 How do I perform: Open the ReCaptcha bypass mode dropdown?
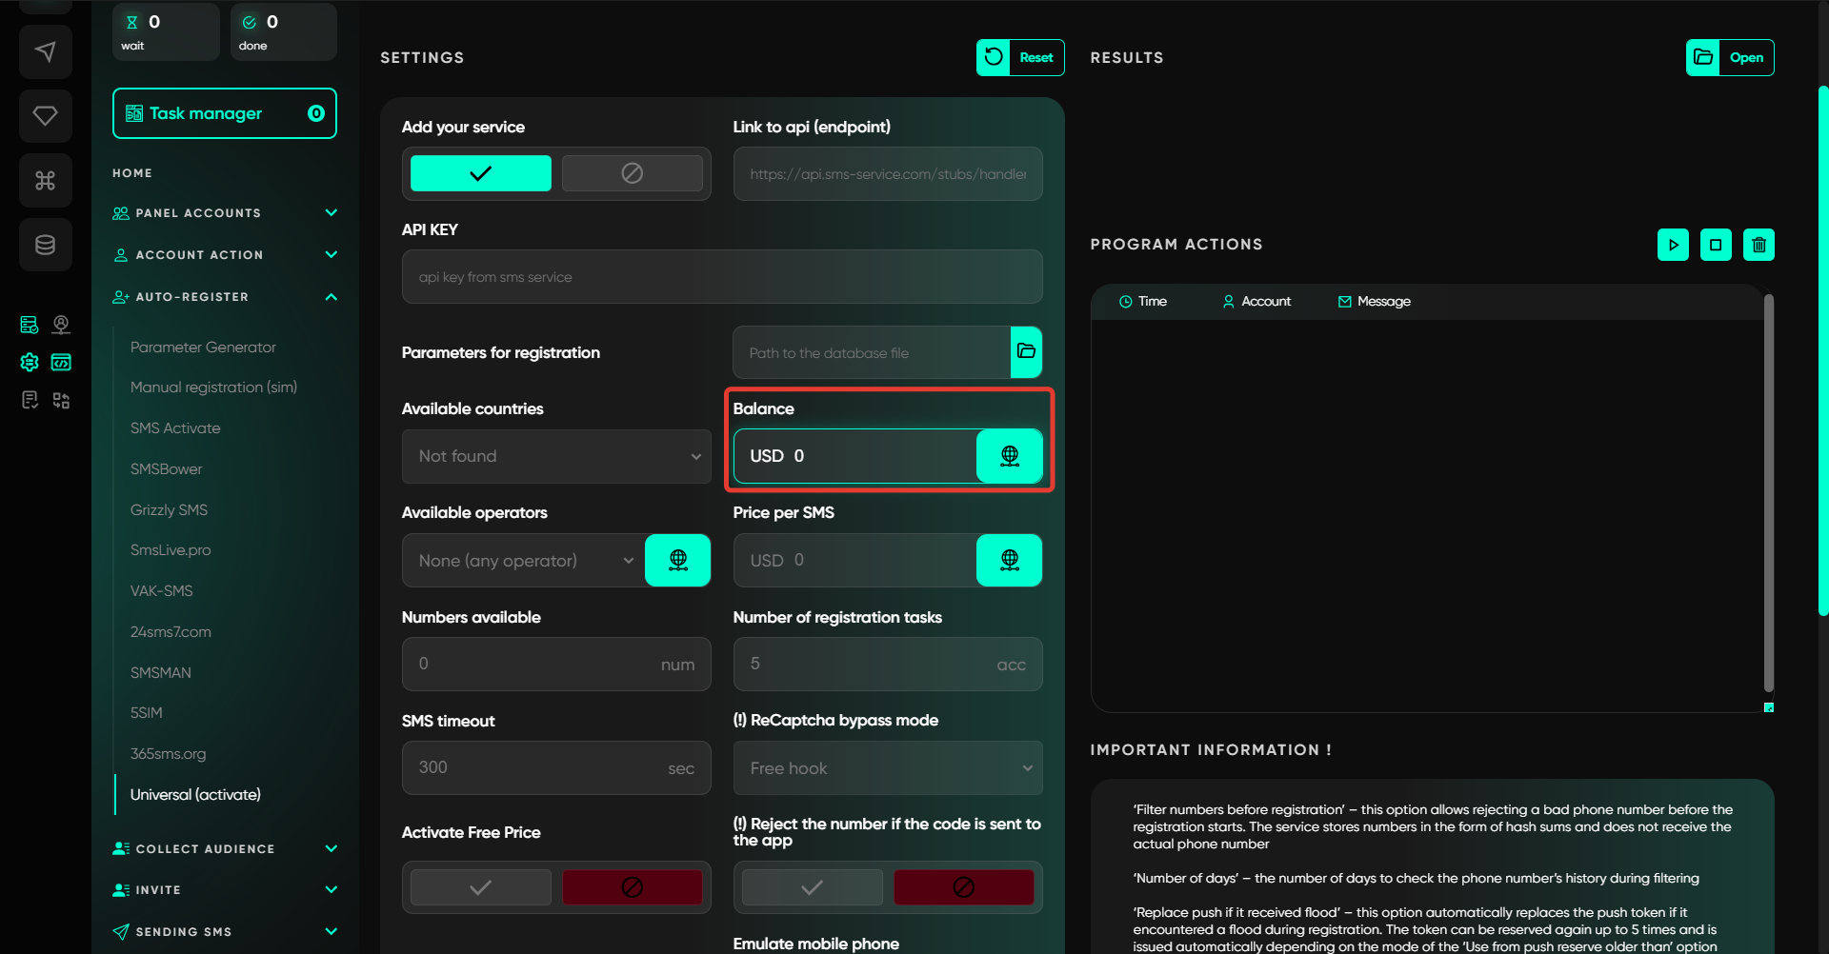887,768
